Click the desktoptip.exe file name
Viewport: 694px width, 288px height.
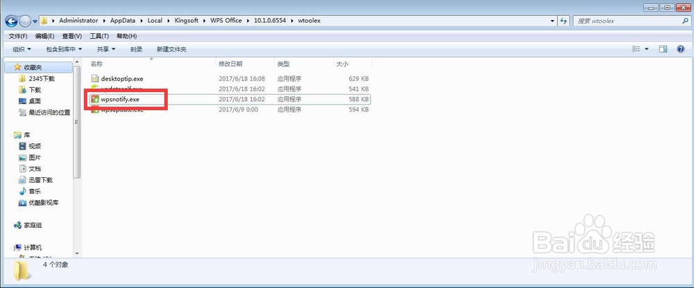pyautogui.click(x=122, y=79)
